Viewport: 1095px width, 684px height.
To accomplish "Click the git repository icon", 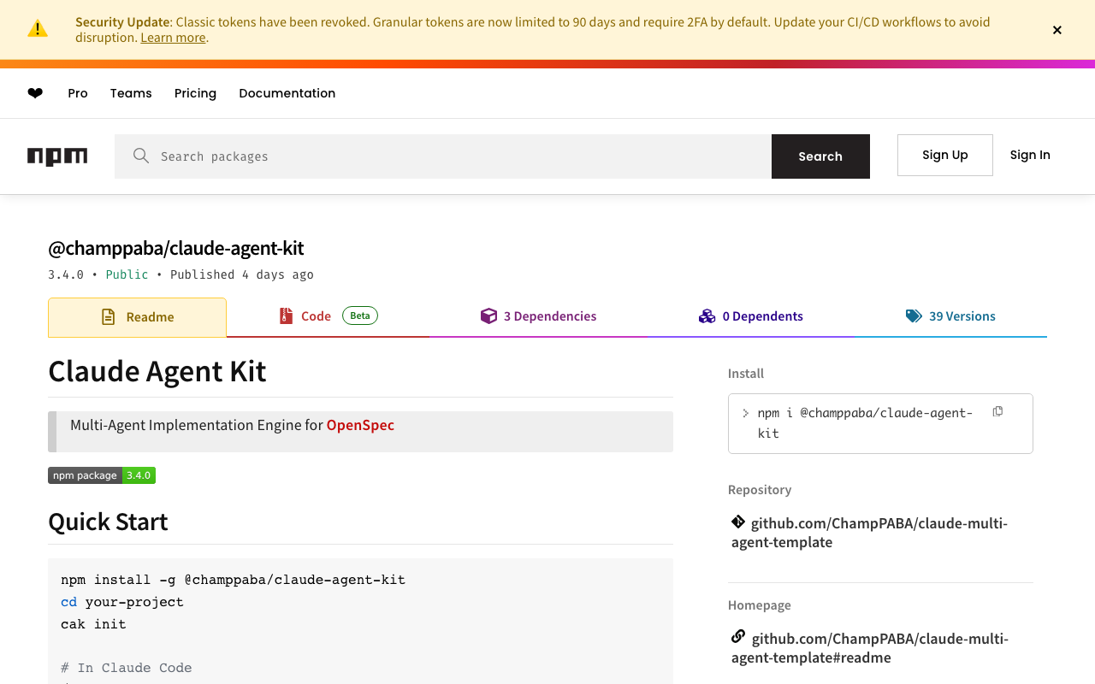I will click(738, 522).
